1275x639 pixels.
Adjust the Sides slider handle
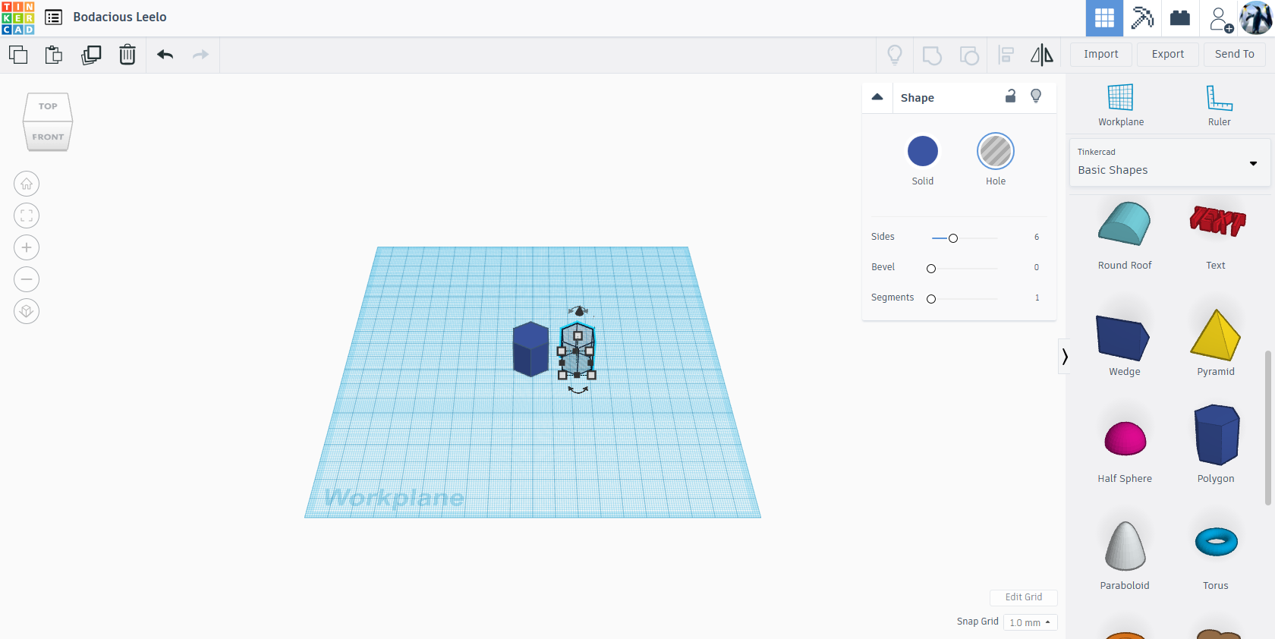(x=953, y=238)
